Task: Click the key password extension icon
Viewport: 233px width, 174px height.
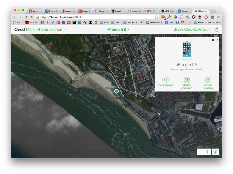Action: [169, 17]
